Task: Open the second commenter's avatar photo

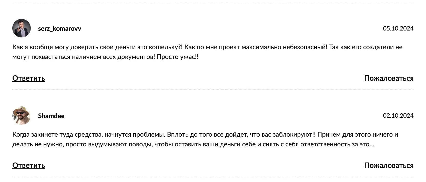Action: 22,116
